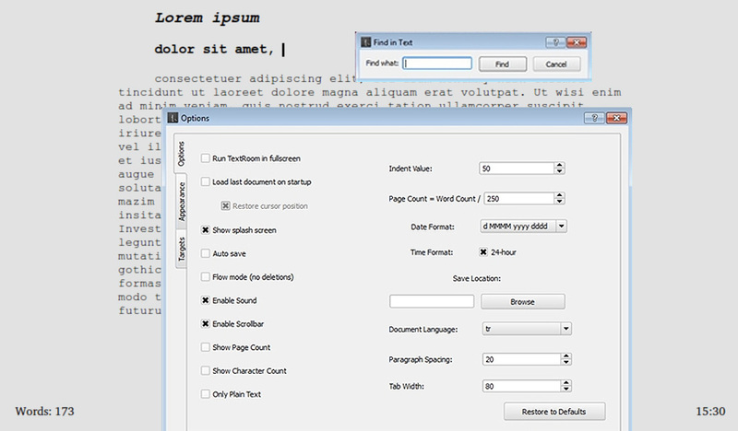Decrease the Paragraph Spacing value
This screenshot has width=738, height=431.
[x=566, y=362]
